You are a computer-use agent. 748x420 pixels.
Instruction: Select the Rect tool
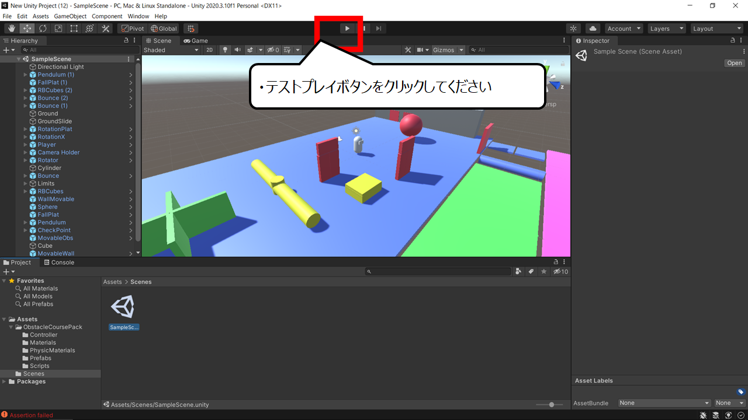click(74, 29)
